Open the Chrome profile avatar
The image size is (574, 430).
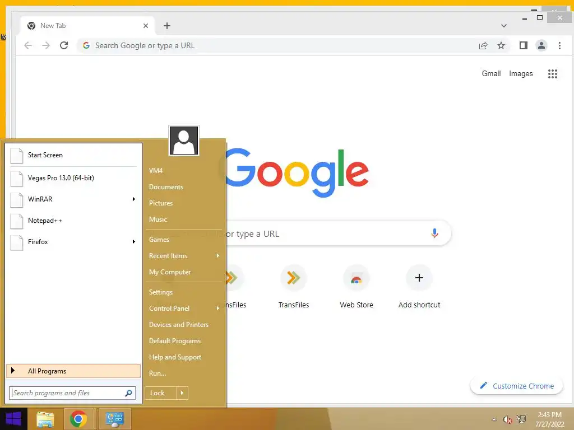tap(541, 45)
